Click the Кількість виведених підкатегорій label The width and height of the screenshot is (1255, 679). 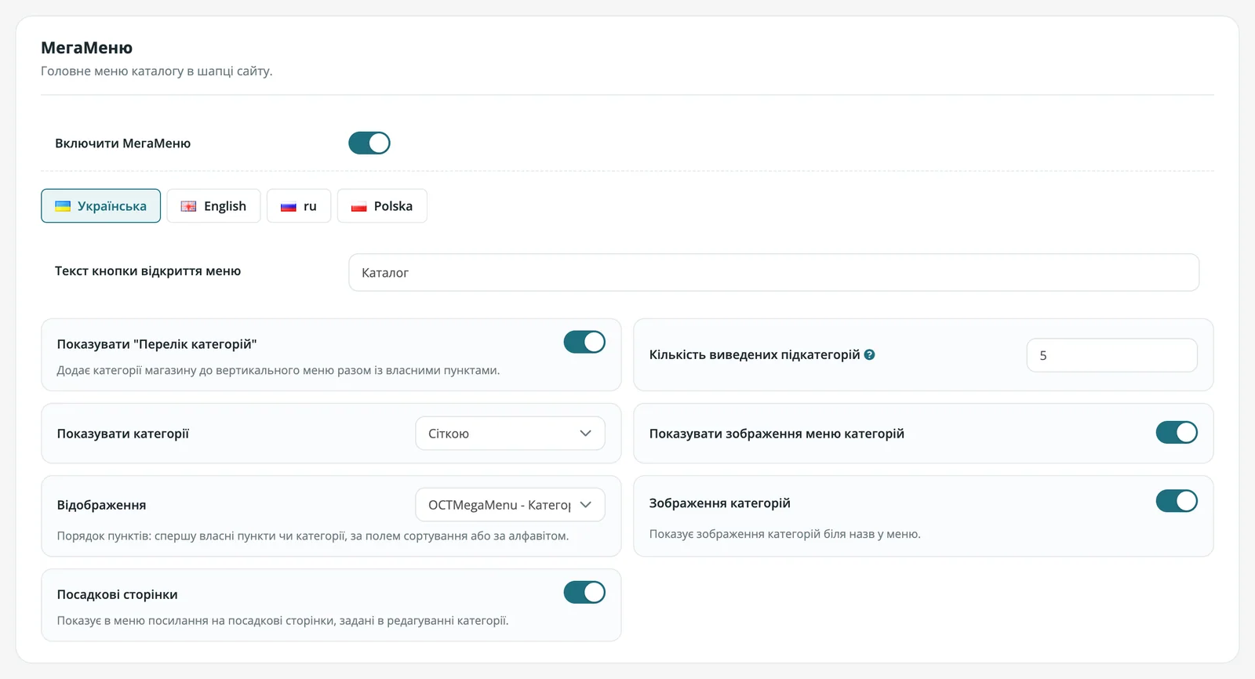(x=755, y=354)
